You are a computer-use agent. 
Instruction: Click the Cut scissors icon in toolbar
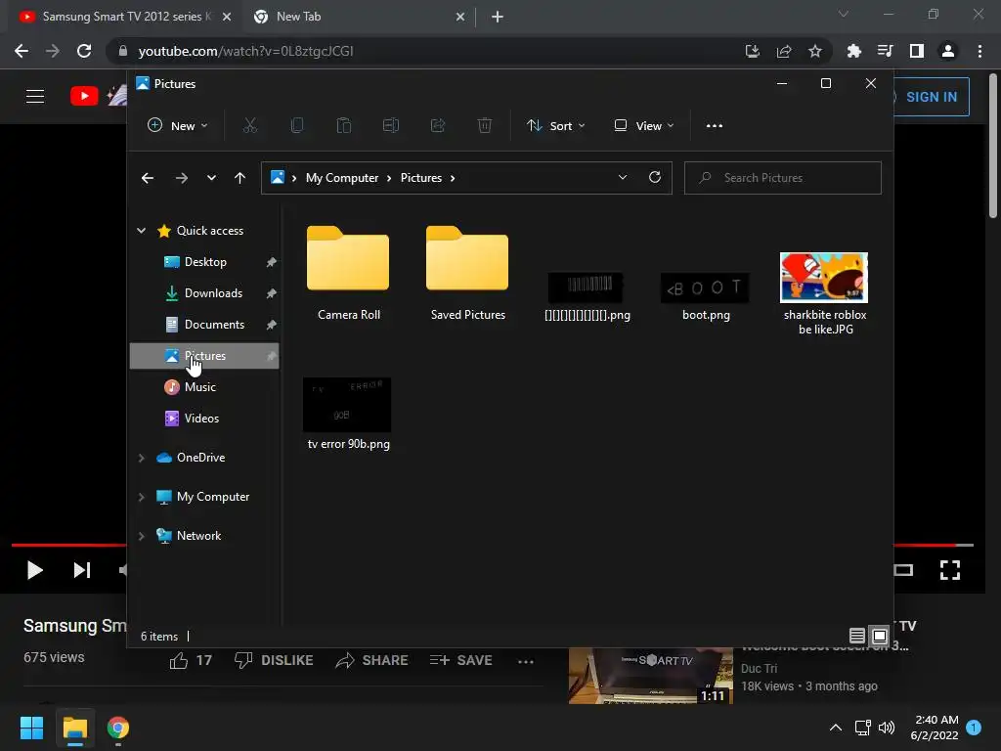249,126
